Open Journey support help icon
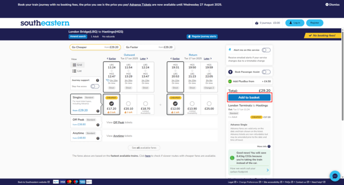Image resolution: width=344 pixels, height=185 pixels. [97, 80]
